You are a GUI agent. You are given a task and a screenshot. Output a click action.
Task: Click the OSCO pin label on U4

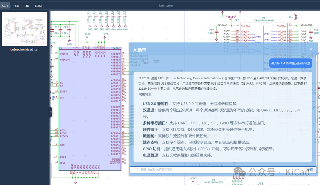click(x=63, y=157)
